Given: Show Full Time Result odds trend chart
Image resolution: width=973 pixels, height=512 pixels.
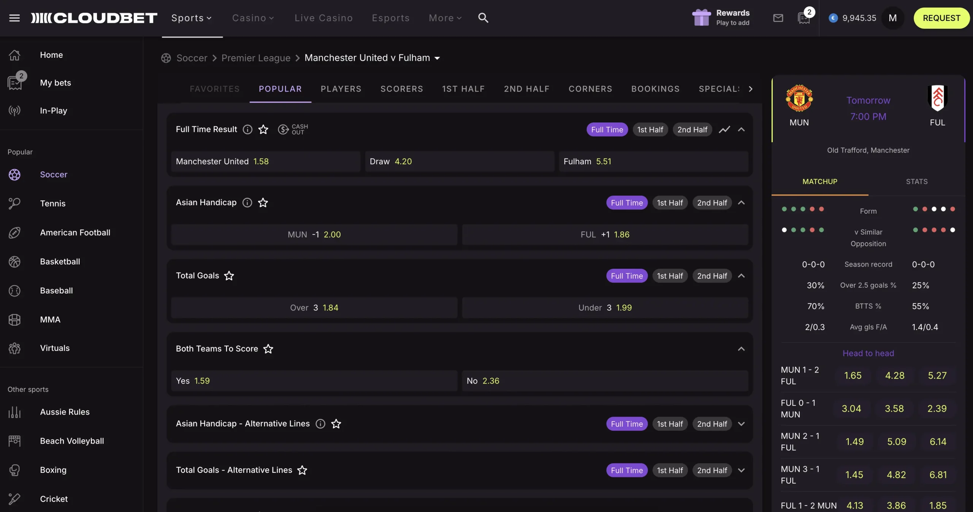Looking at the screenshot, I should [724, 130].
